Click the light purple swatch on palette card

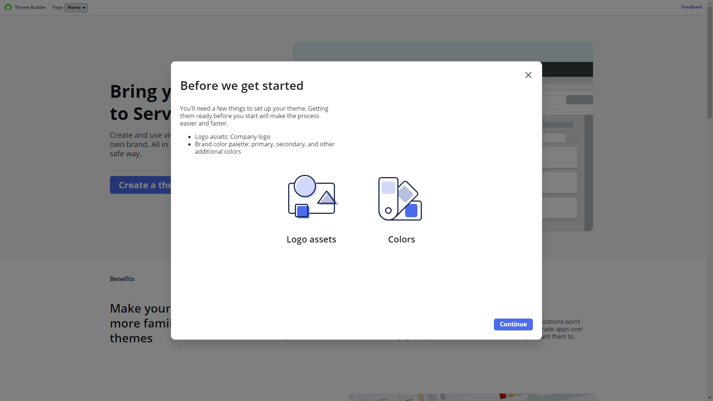(388, 188)
